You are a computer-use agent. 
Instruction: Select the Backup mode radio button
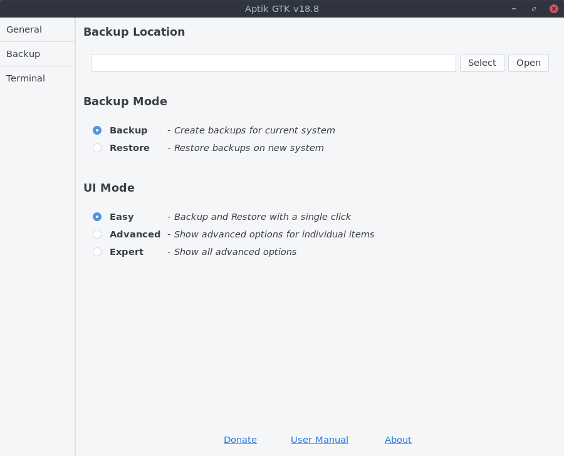tap(97, 130)
